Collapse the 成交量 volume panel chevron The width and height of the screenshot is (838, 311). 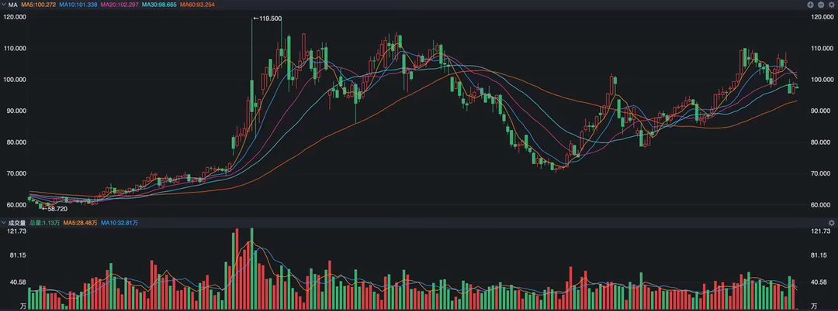4,223
